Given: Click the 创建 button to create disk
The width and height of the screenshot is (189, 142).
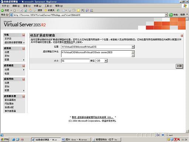Looking at the screenshot, I should 179,66.
